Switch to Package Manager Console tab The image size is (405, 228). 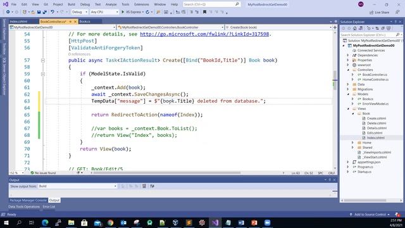tap(28, 200)
